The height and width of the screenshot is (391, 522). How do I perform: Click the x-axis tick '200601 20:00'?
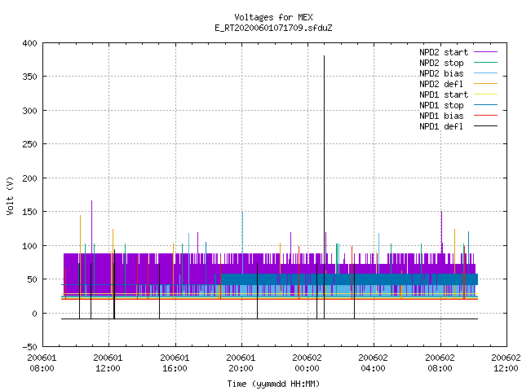tap(241, 363)
